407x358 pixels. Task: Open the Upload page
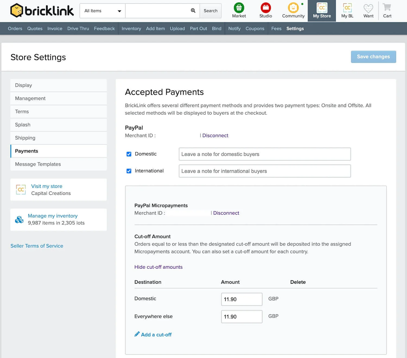click(x=177, y=28)
